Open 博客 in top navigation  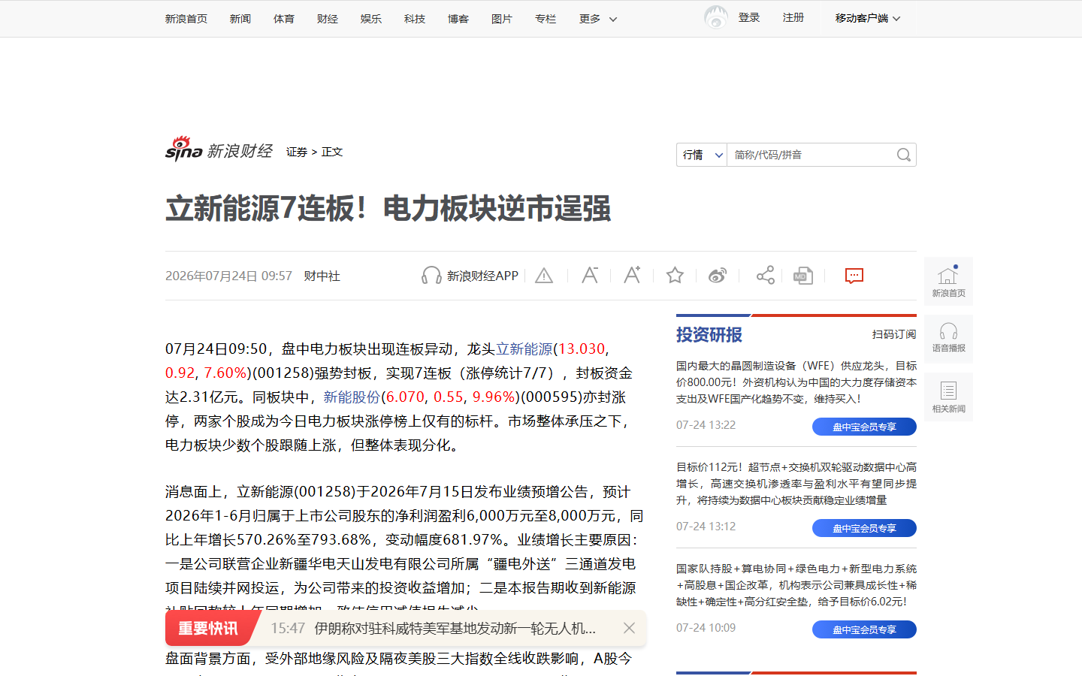click(x=458, y=19)
